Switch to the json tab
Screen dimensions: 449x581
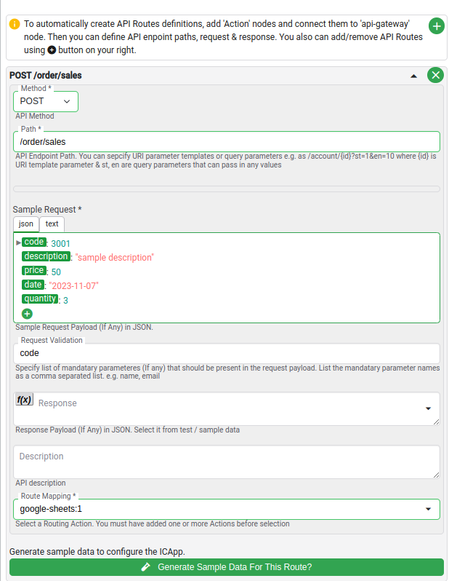tap(26, 224)
